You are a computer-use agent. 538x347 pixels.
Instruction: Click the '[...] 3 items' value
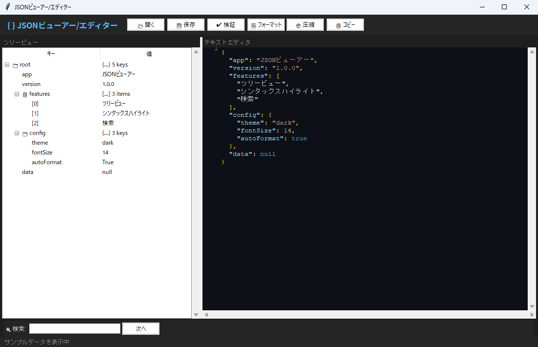116,94
